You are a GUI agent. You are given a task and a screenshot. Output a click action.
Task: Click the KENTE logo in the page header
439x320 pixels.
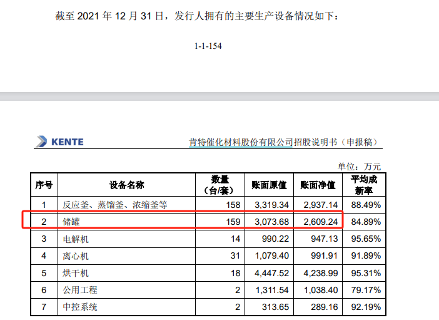[x=60, y=142]
